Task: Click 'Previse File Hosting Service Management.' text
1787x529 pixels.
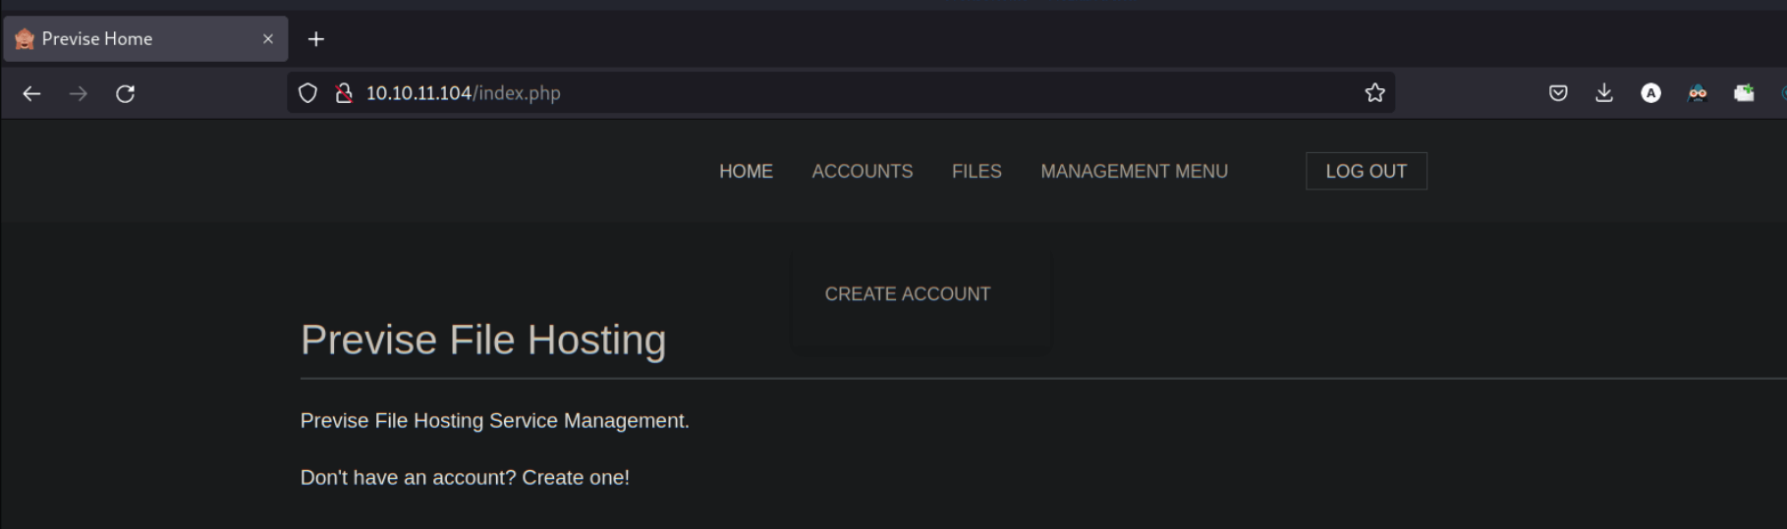Action: [494, 421]
